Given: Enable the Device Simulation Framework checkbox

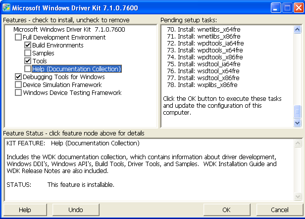Looking at the screenshot, I should [x=18, y=85].
